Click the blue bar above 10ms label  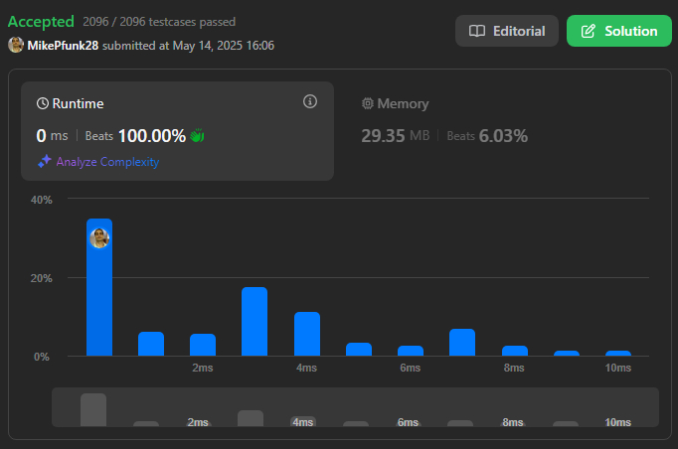pos(618,353)
